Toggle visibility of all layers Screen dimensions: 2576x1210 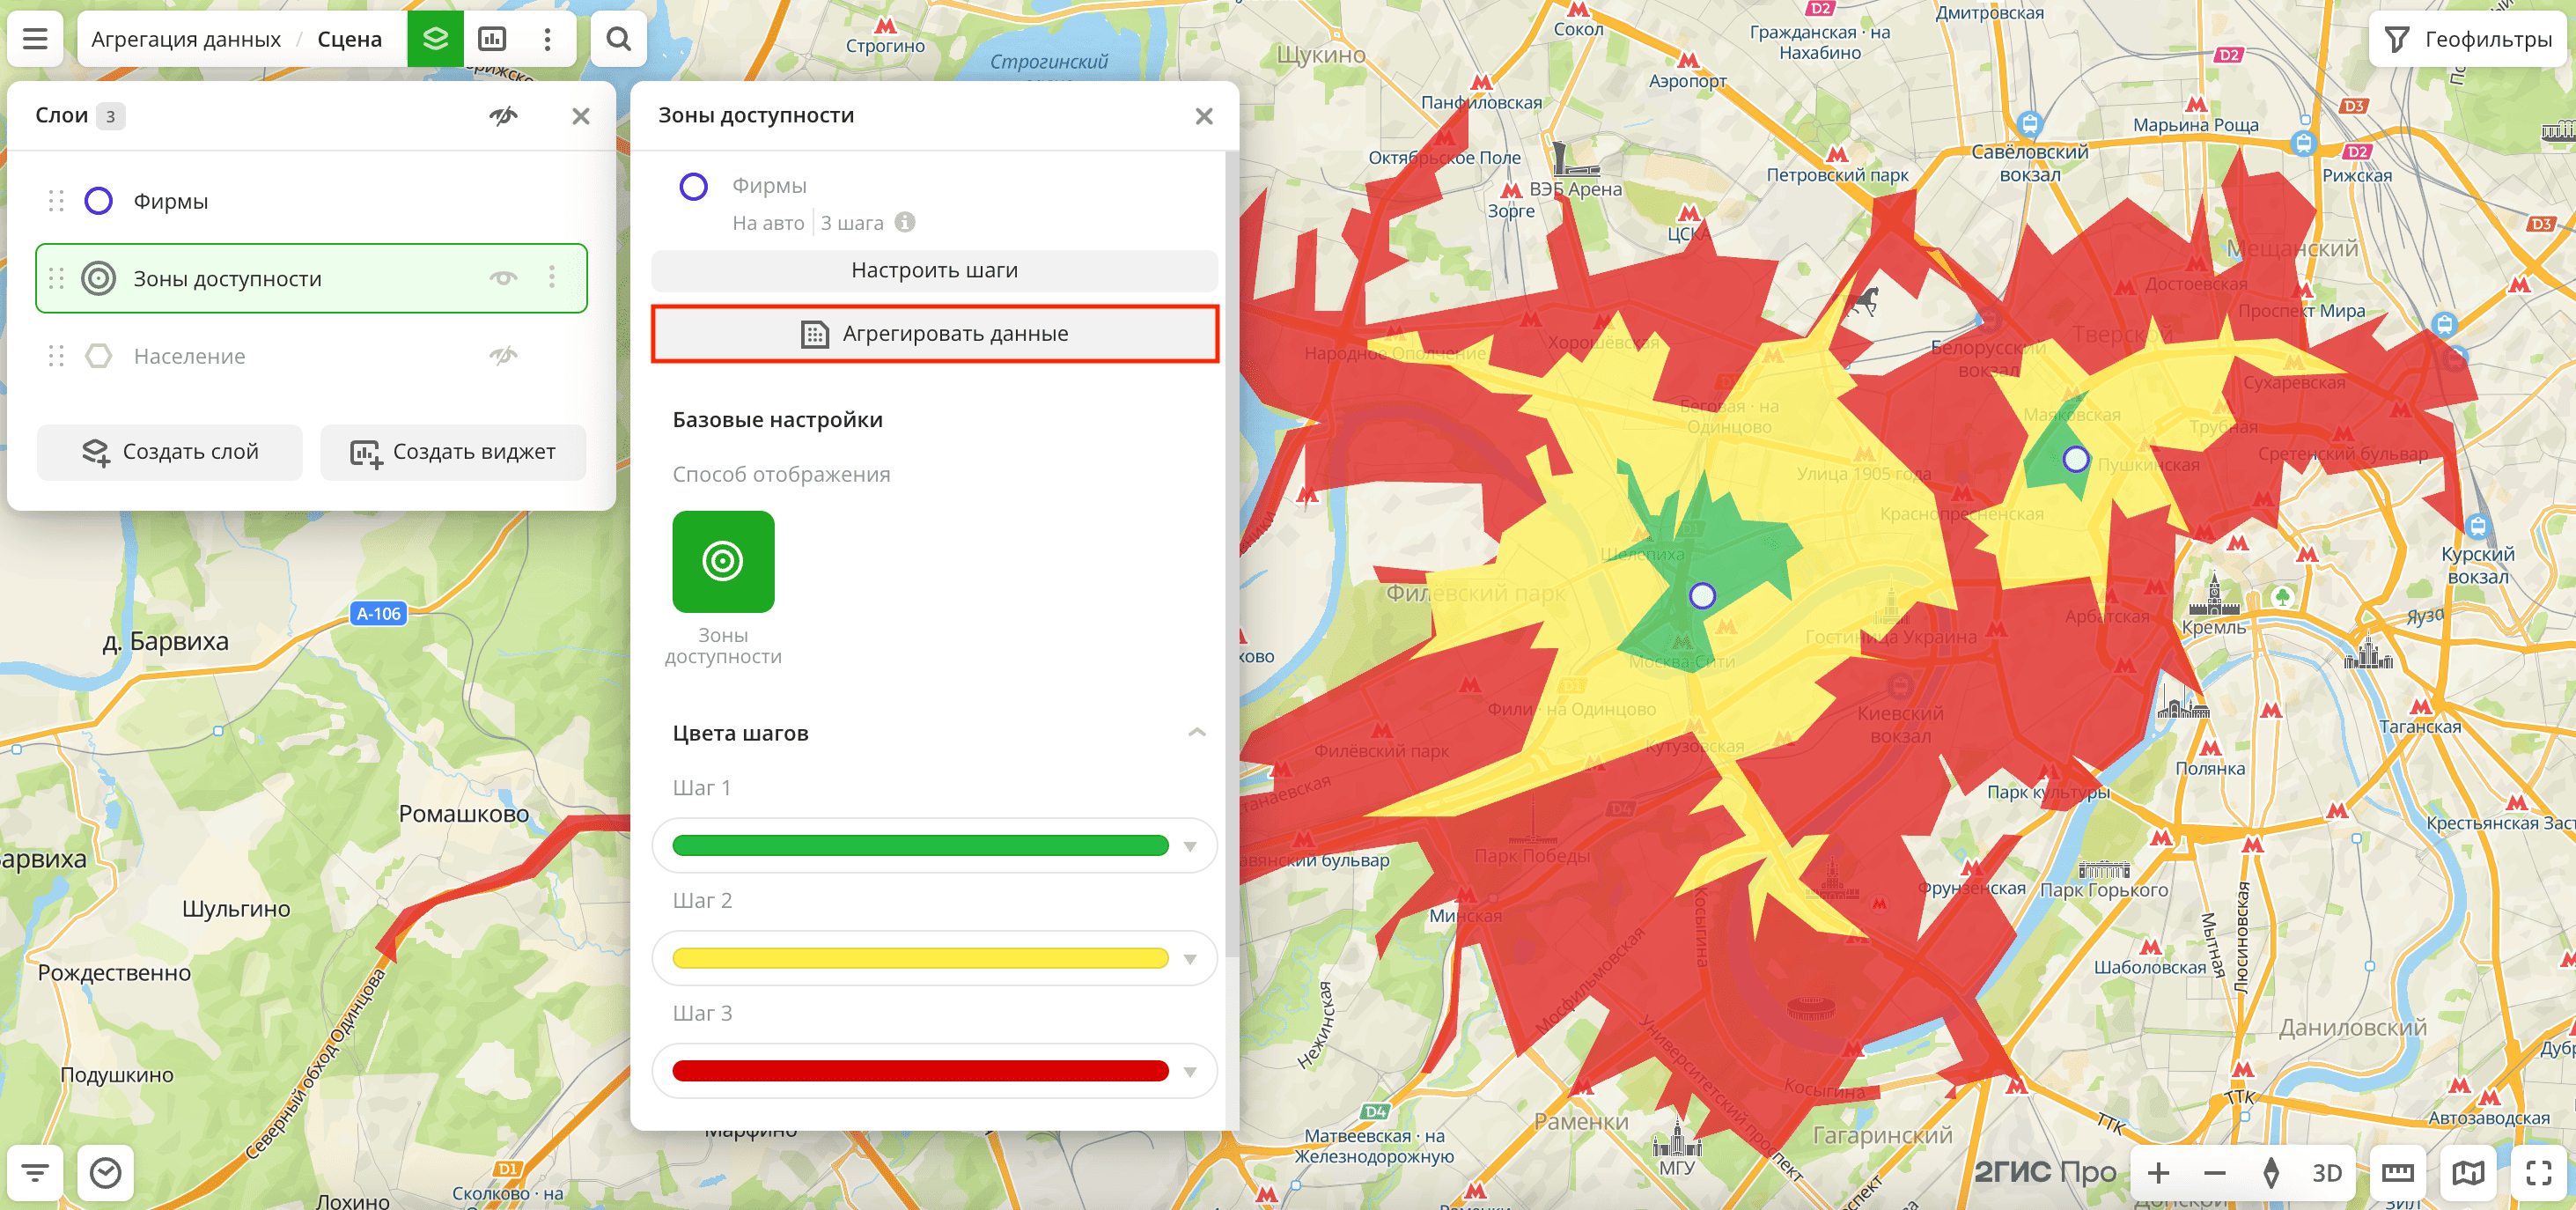click(503, 116)
